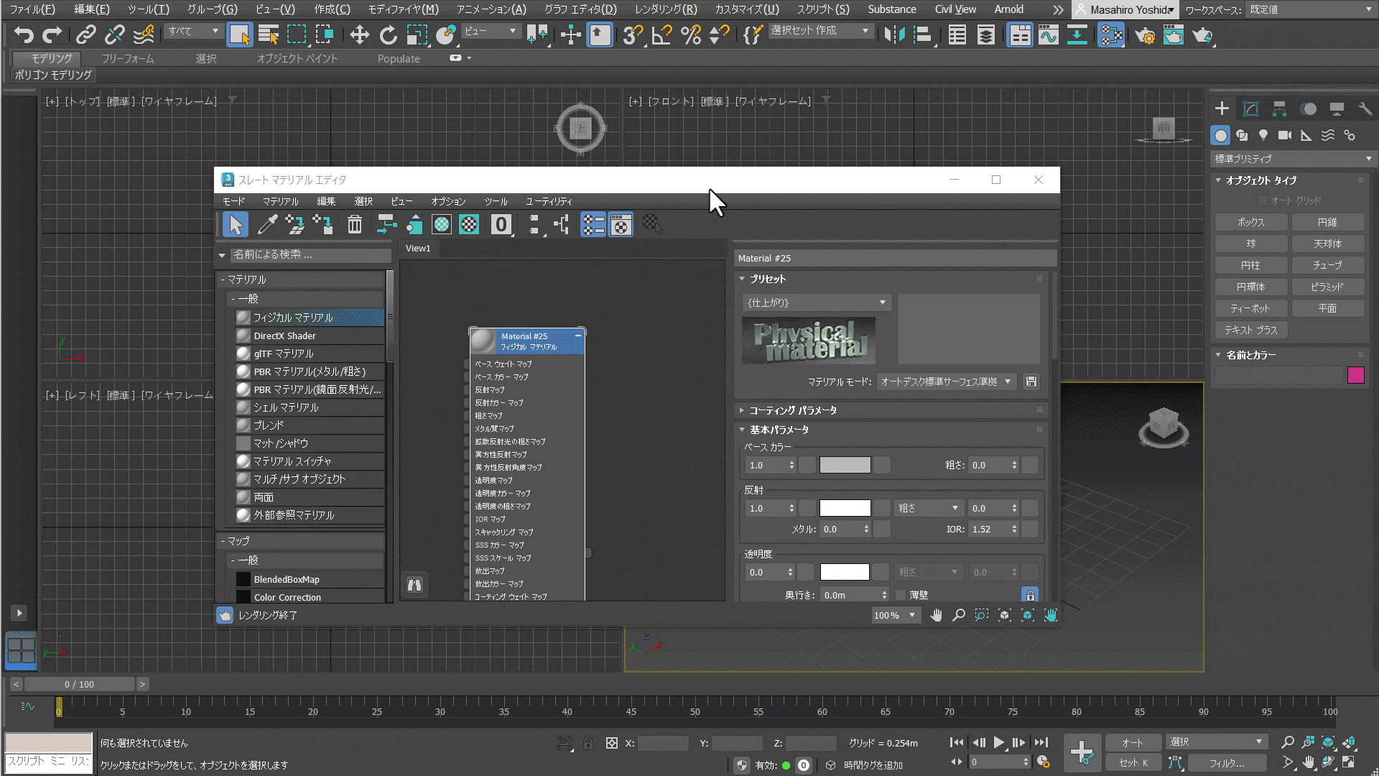Viewport: 1379px width, 776px height.
Task: Open the Hierarchy panel tab icon
Action: [1279, 109]
